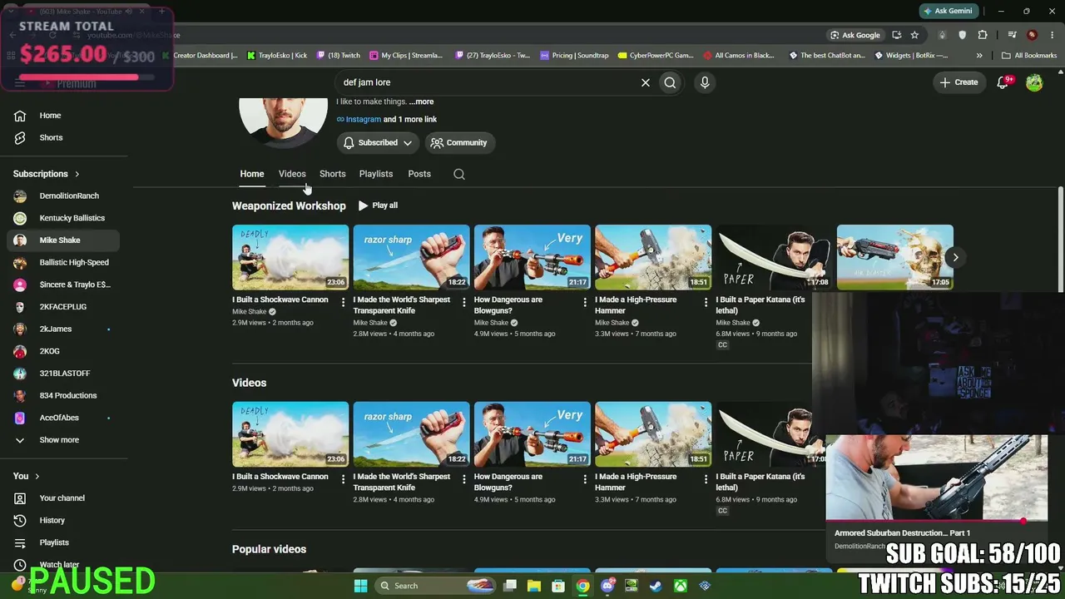Click the Community button

[x=459, y=143]
